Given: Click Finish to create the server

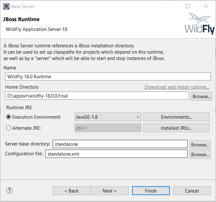Looking at the screenshot, I should [x=151, y=191].
